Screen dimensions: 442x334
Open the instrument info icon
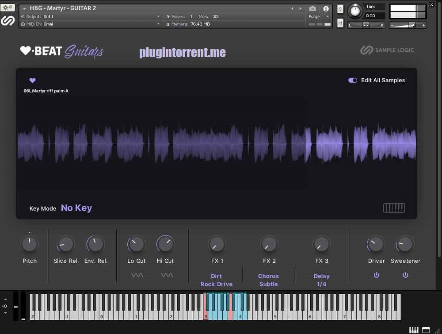(326, 9)
